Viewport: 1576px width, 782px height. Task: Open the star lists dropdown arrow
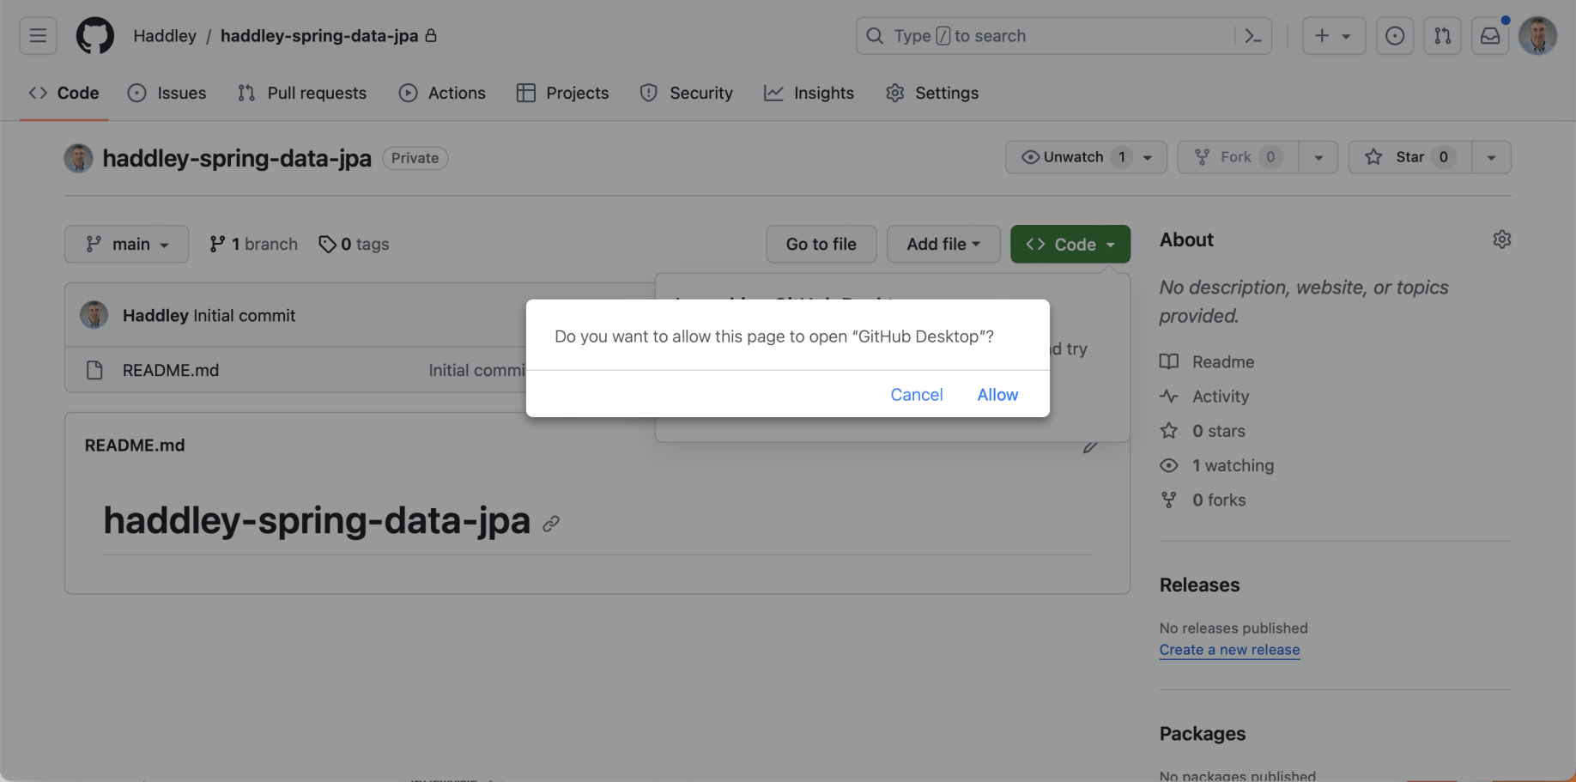pos(1491,157)
